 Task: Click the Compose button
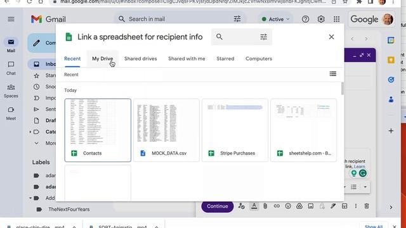pyautogui.click(x=42, y=43)
